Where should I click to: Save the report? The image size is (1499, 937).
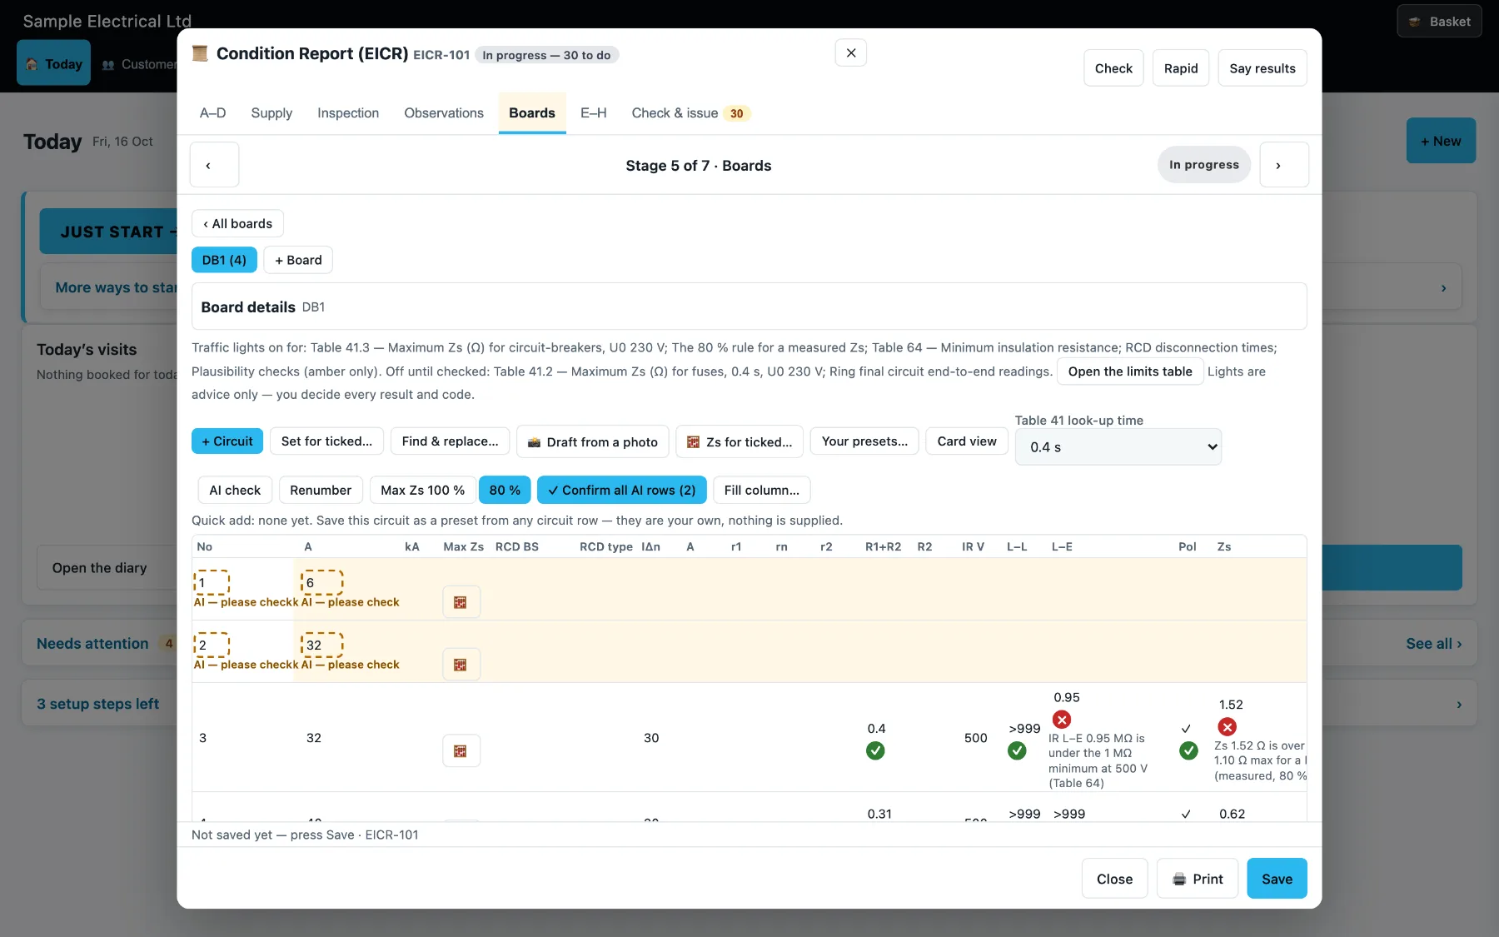(1277, 879)
